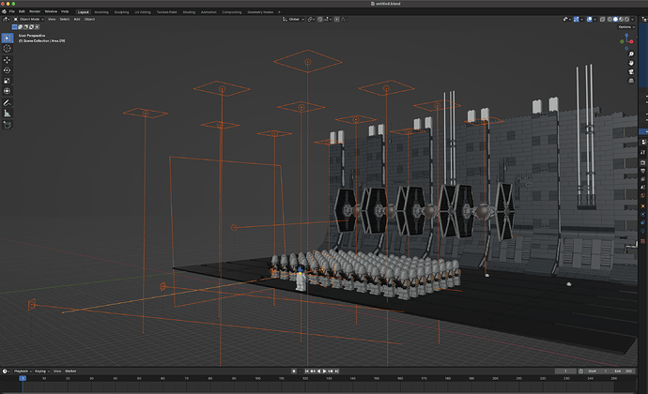The height and width of the screenshot is (394, 648).
Task: Jump to the next keyframe
Action: click(331, 371)
